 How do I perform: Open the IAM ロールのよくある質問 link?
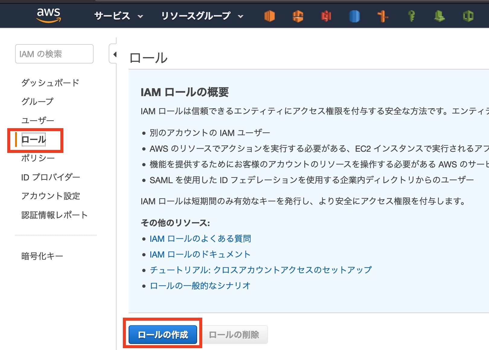coord(200,239)
